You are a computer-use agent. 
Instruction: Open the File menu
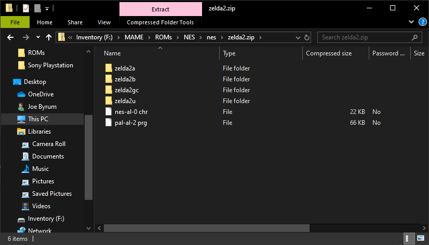coord(15,22)
